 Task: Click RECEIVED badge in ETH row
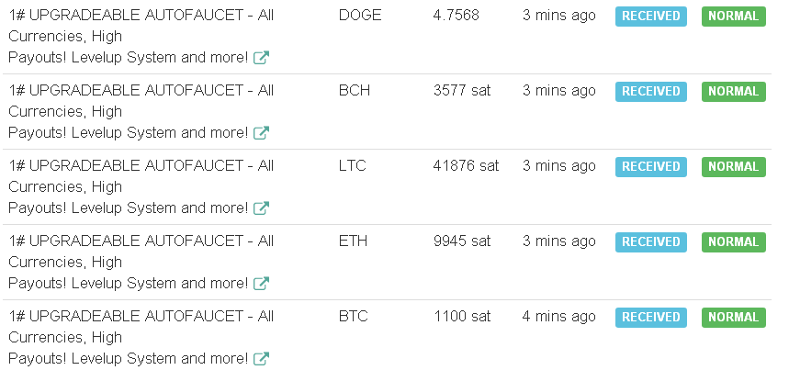click(x=650, y=241)
